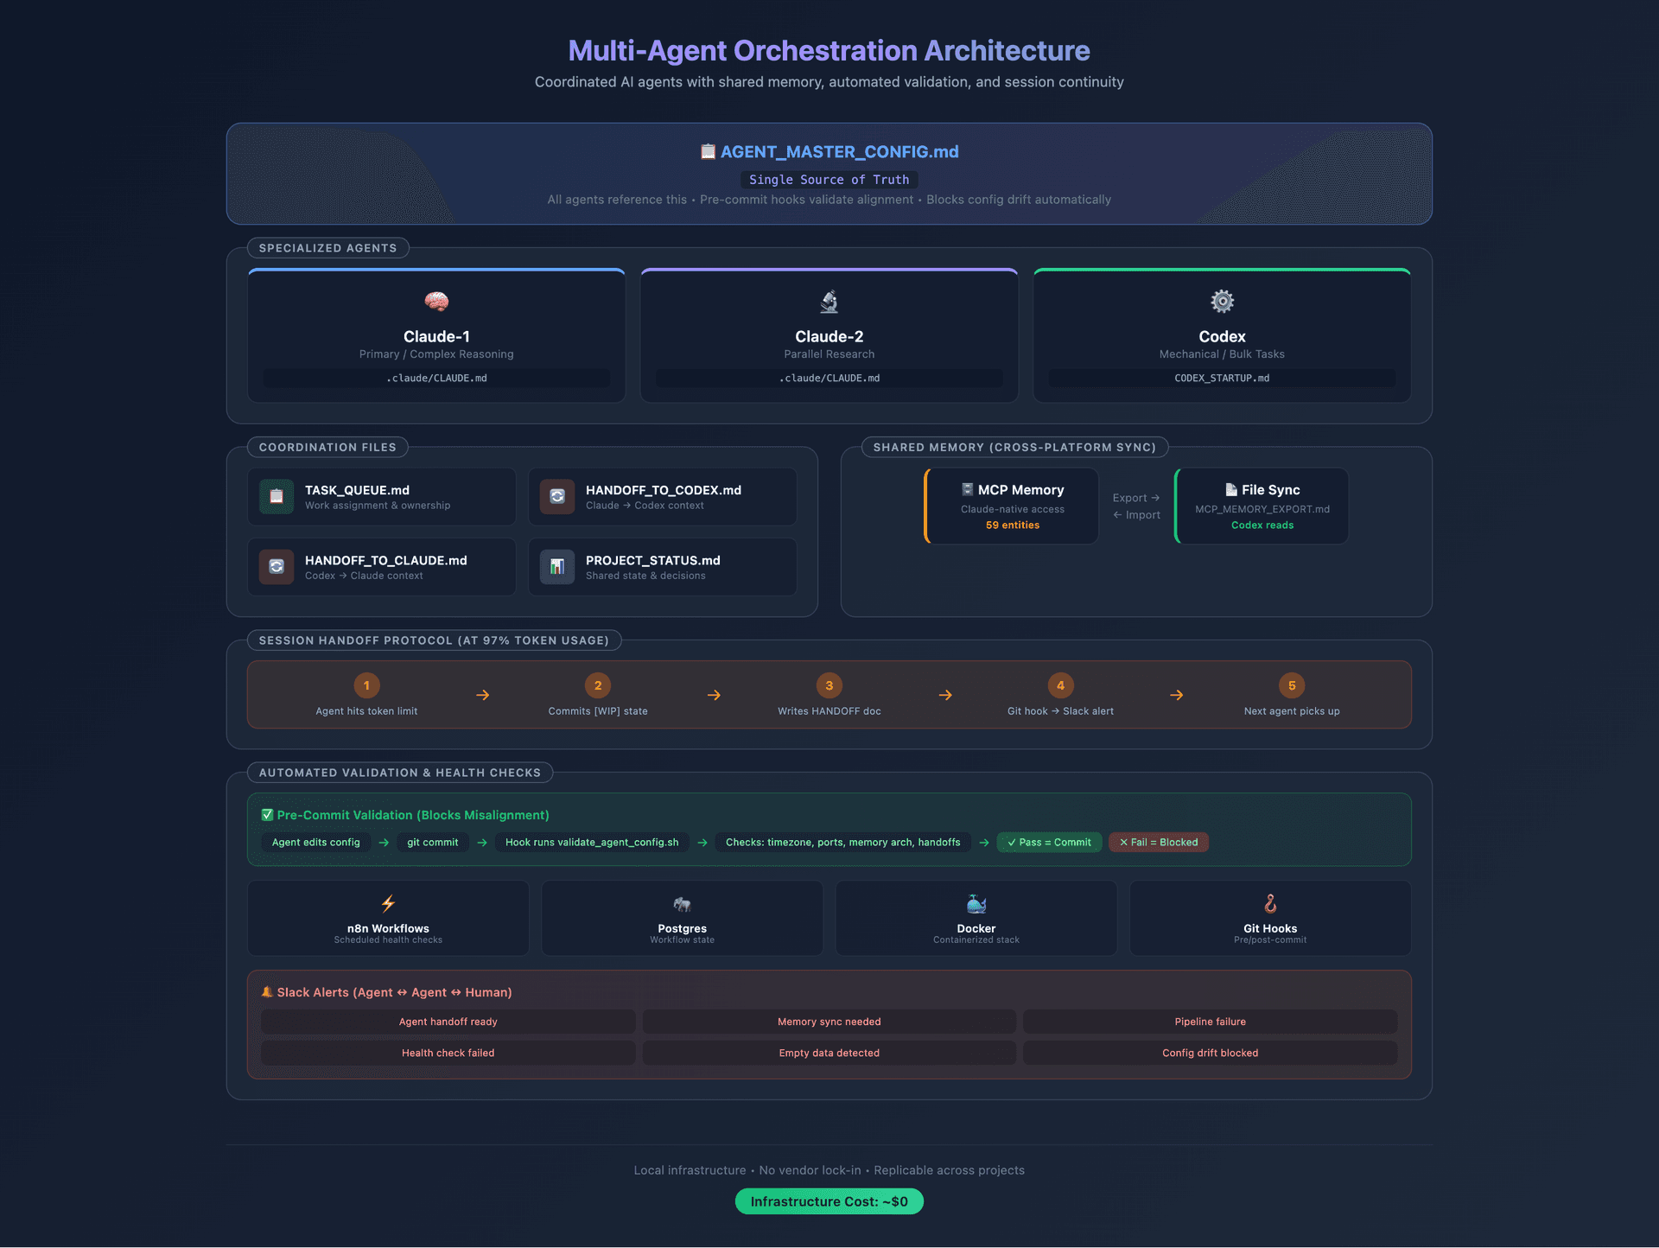Click the Agent hits token limit step
This screenshot has width=1659, height=1248.
coord(366,695)
